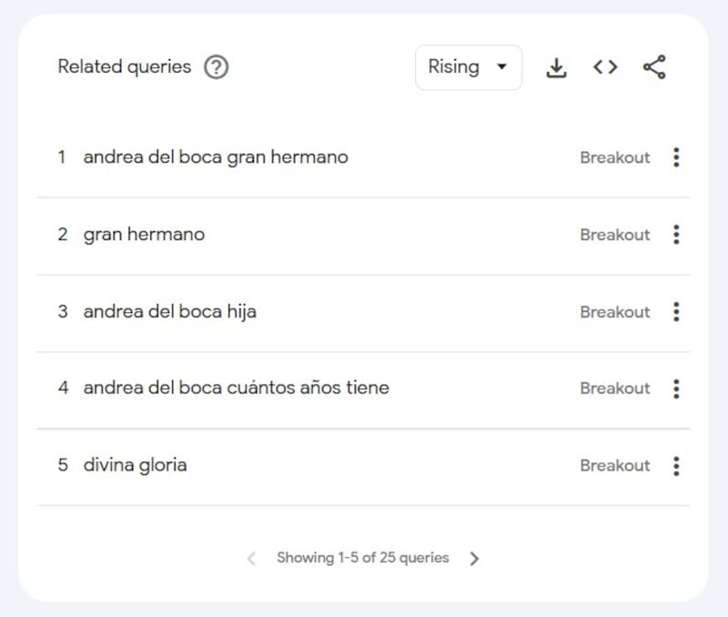The height and width of the screenshot is (617, 728).
Task: Click Breakout label on divina gloria row
Action: pos(615,466)
